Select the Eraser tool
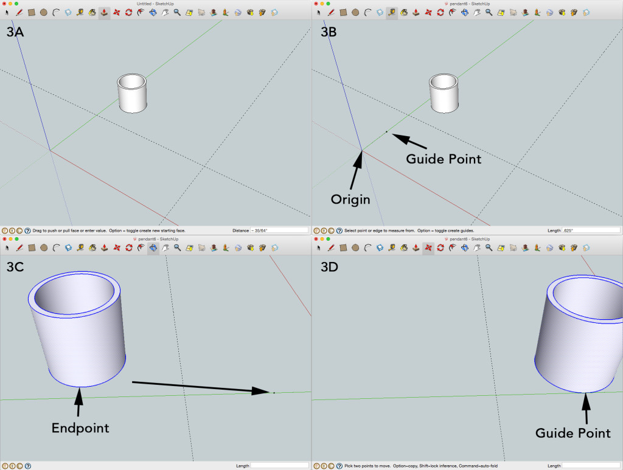This screenshot has height=470, width=623. [68, 12]
